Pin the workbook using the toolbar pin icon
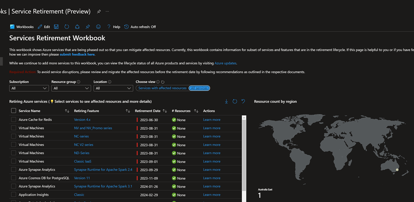The width and height of the screenshot is (414, 202). [x=88, y=27]
